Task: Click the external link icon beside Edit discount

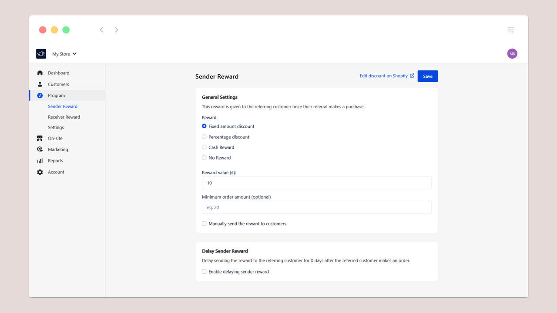Action: click(x=412, y=76)
